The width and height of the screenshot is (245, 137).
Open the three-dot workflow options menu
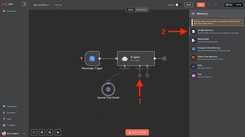(216, 5)
